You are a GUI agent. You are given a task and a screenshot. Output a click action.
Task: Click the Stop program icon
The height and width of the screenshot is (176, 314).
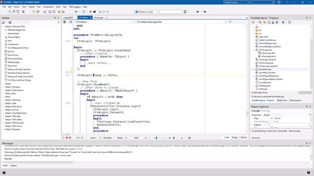(x=95, y=12)
